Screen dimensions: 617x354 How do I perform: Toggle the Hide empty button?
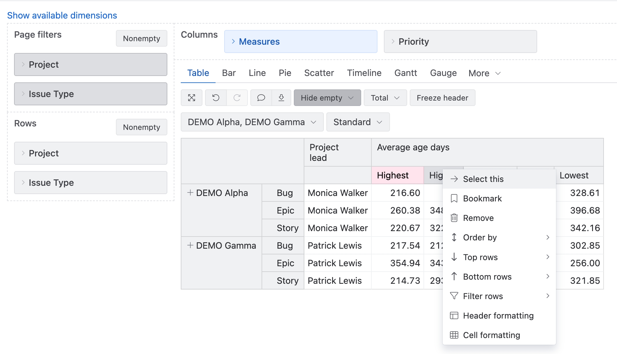click(x=327, y=98)
